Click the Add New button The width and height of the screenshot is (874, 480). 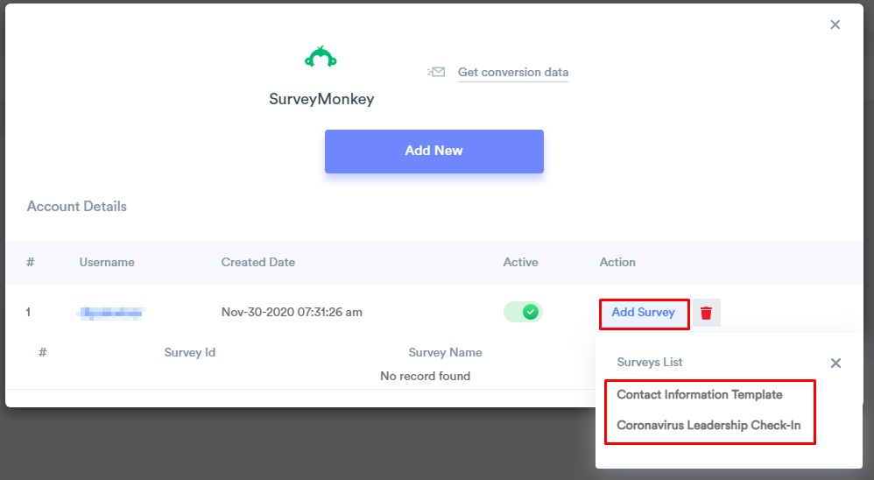pyautogui.click(x=434, y=151)
